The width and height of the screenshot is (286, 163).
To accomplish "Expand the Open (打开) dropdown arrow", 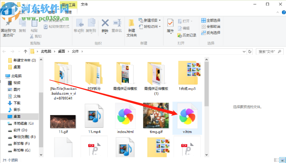I will pyautogui.click(x=192, y=21).
